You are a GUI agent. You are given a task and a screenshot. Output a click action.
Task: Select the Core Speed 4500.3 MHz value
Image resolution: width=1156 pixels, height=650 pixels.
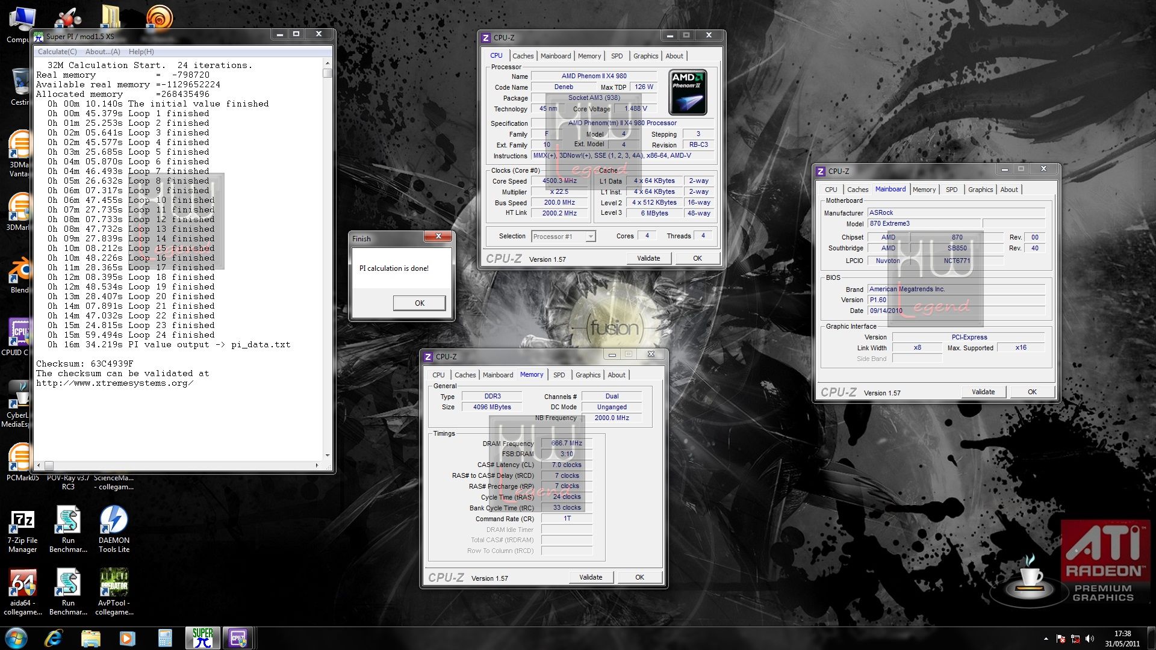[559, 181]
